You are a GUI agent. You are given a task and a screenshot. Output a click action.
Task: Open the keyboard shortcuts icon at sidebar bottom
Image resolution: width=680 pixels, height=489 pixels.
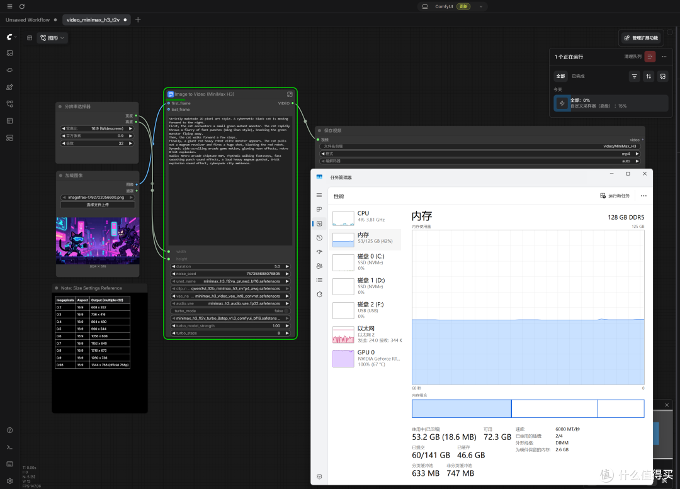(x=10, y=464)
